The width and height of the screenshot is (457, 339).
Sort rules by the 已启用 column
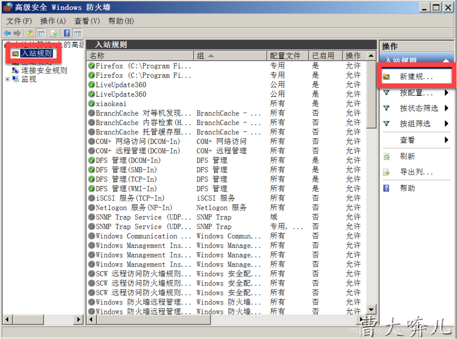point(326,56)
